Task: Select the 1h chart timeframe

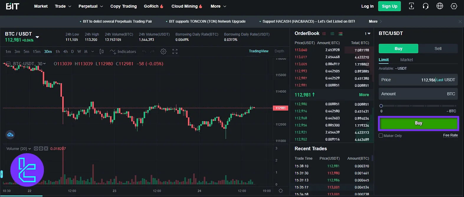Action: (58, 51)
